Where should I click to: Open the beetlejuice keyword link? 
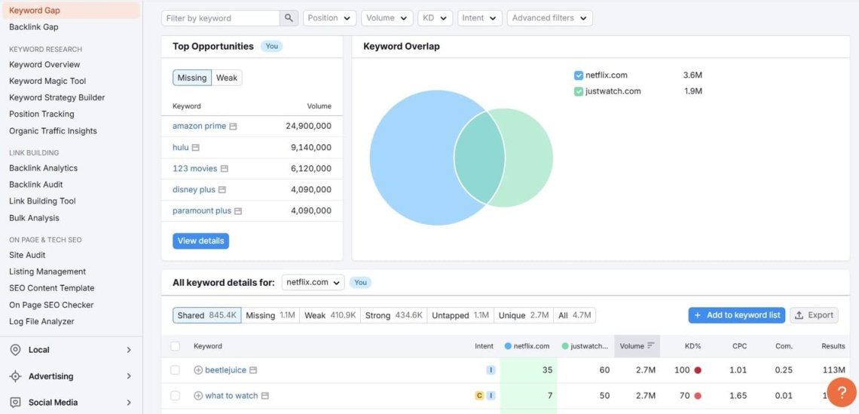(x=226, y=370)
